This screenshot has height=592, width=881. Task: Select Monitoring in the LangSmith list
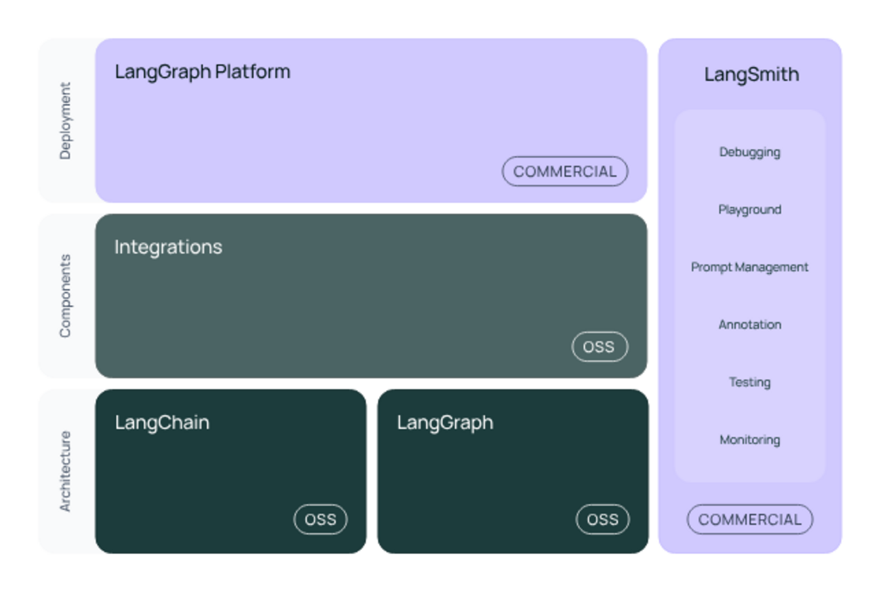click(x=749, y=440)
